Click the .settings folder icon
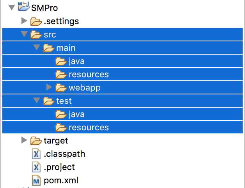This screenshot has height=188, width=245. click(x=36, y=21)
